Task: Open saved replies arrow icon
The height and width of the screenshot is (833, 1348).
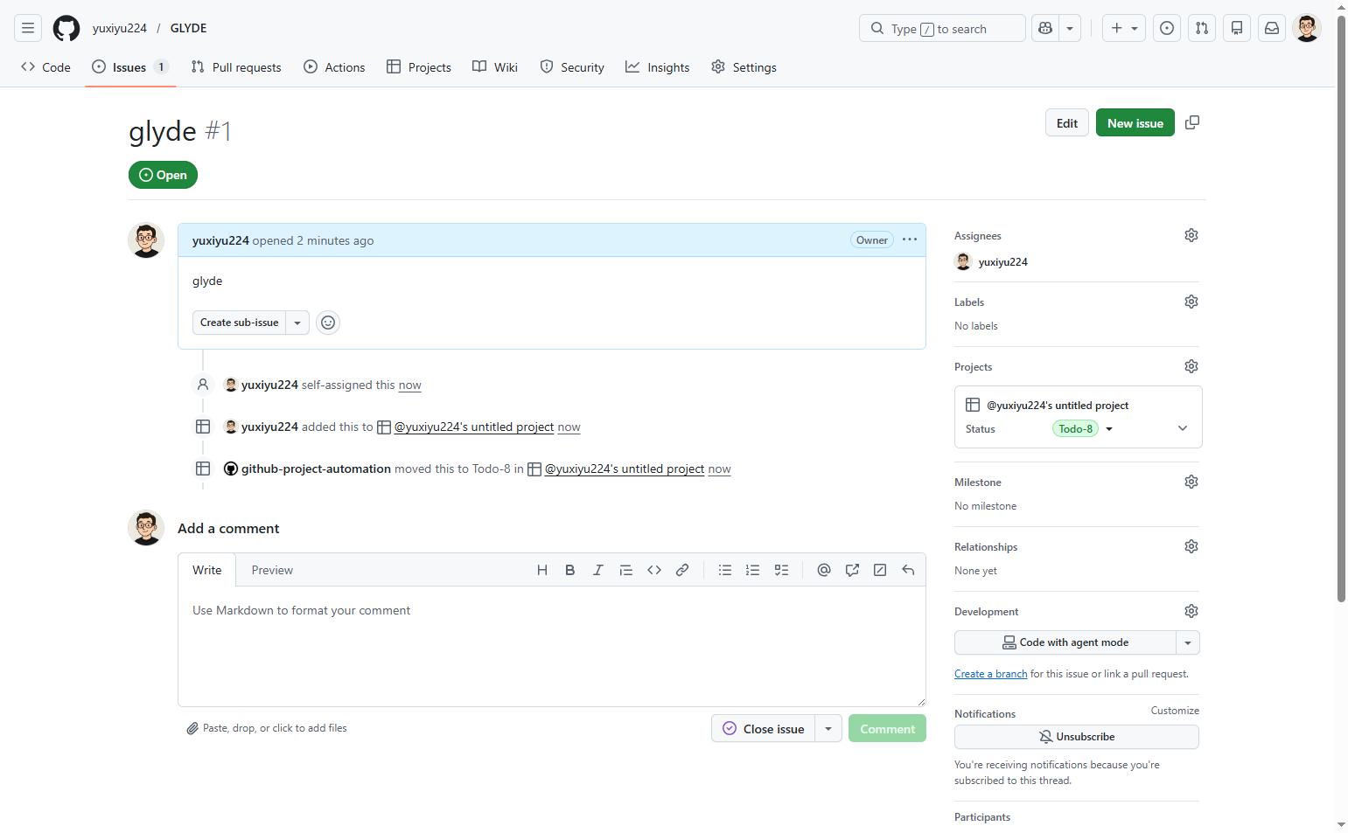Action: coord(908,570)
